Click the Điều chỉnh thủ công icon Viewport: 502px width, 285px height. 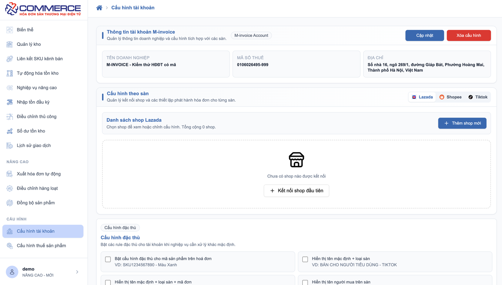pos(10,117)
